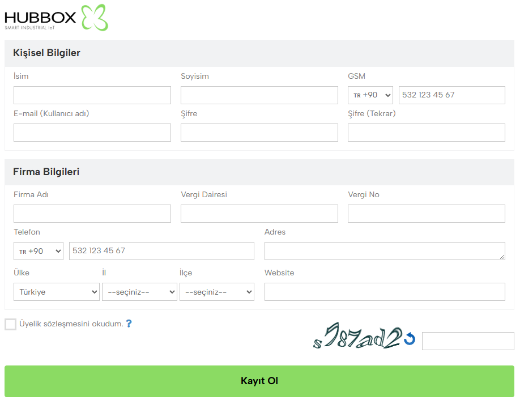Click the GSM phone number field
The width and height of the screenshot is (520, 404).
451,95
